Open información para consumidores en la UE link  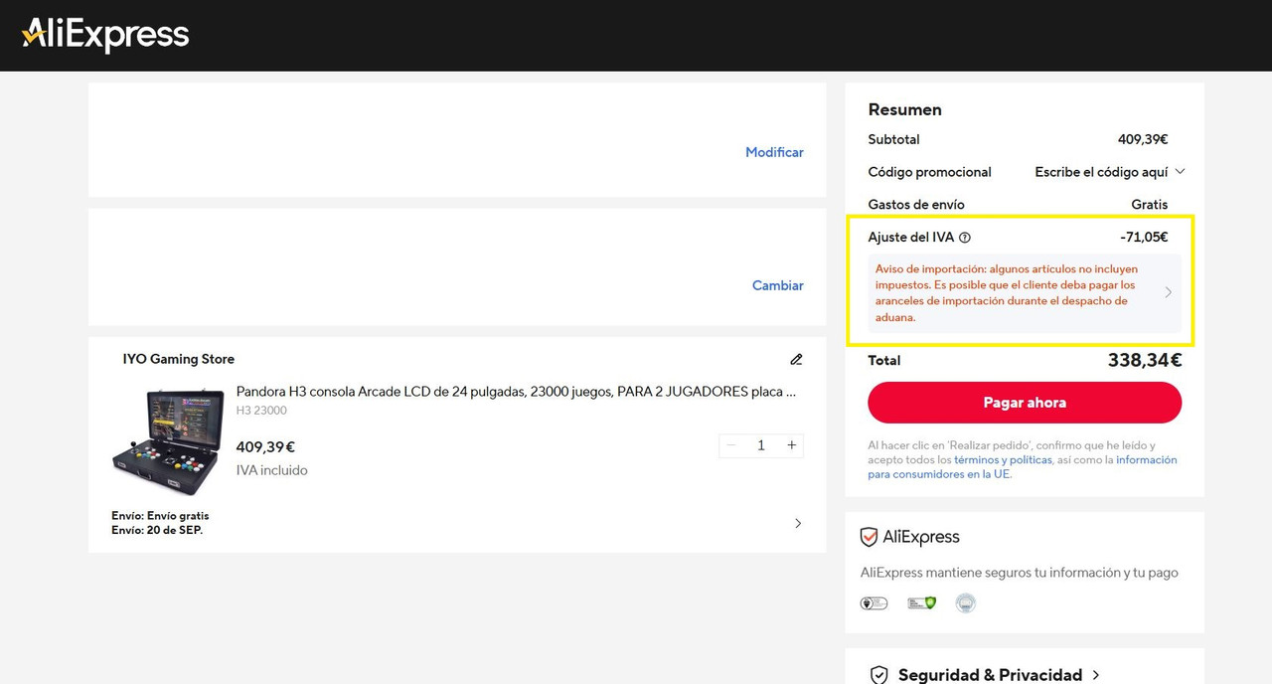pos(1023,467)
